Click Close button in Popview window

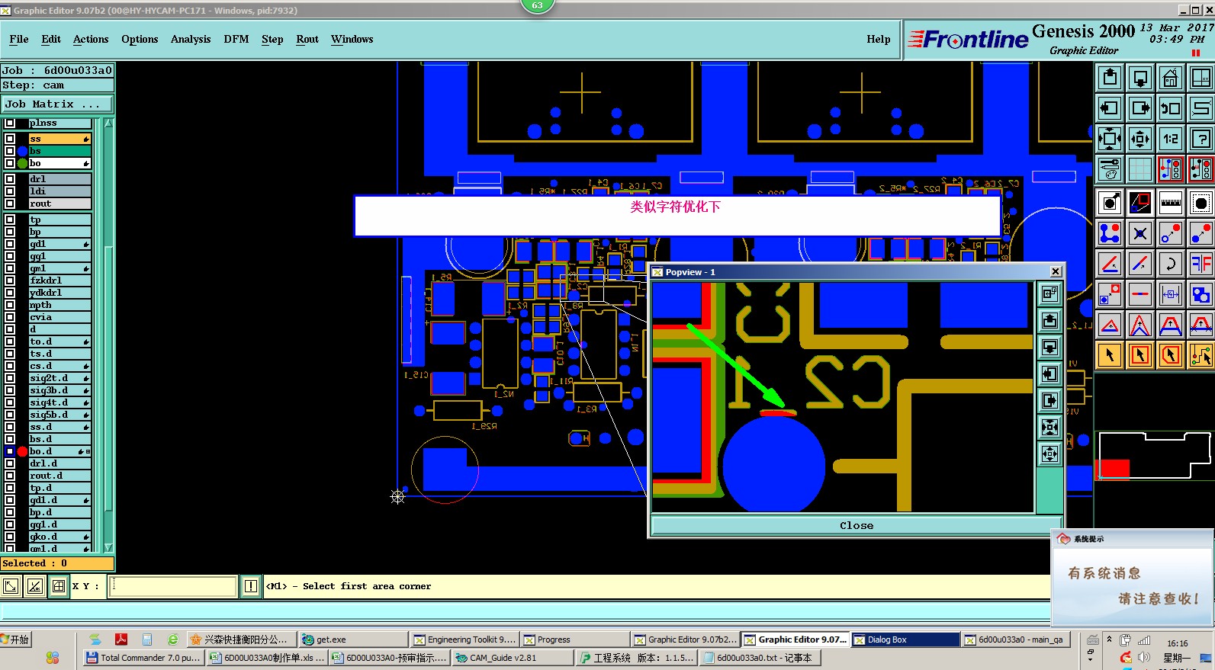point(857,525)
